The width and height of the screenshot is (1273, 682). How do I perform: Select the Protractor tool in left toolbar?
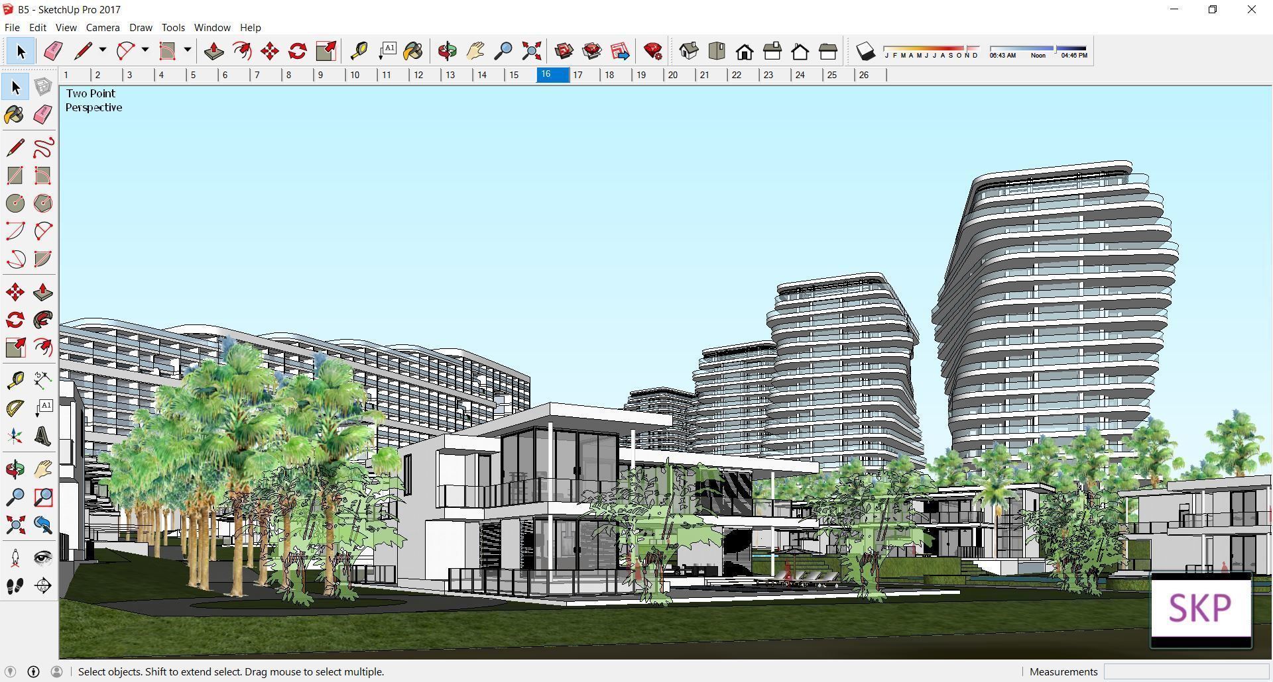click(x=15, y=409)
